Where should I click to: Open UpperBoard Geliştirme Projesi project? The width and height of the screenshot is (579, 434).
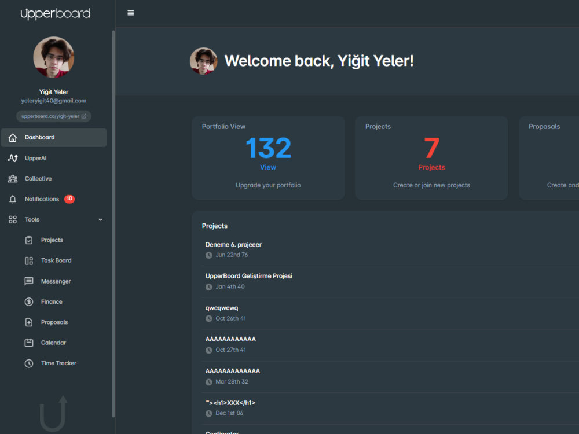(248, 276)
